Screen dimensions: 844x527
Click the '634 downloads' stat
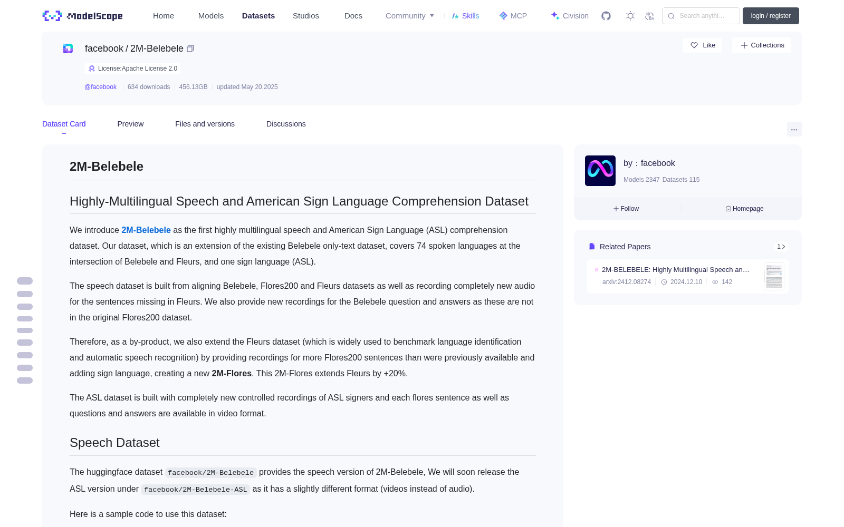(x=149, y=87)
